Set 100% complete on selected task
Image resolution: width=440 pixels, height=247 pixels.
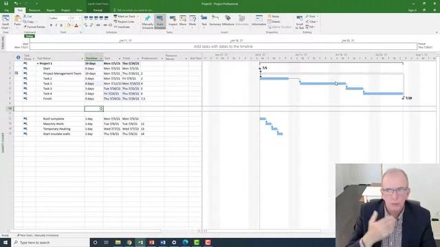(107, 18)
